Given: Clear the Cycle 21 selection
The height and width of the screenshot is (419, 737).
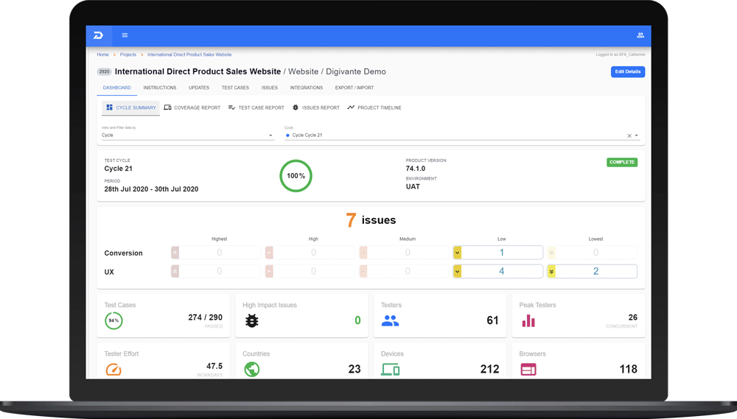Looking at the screenshot, I should pos(629,135).
